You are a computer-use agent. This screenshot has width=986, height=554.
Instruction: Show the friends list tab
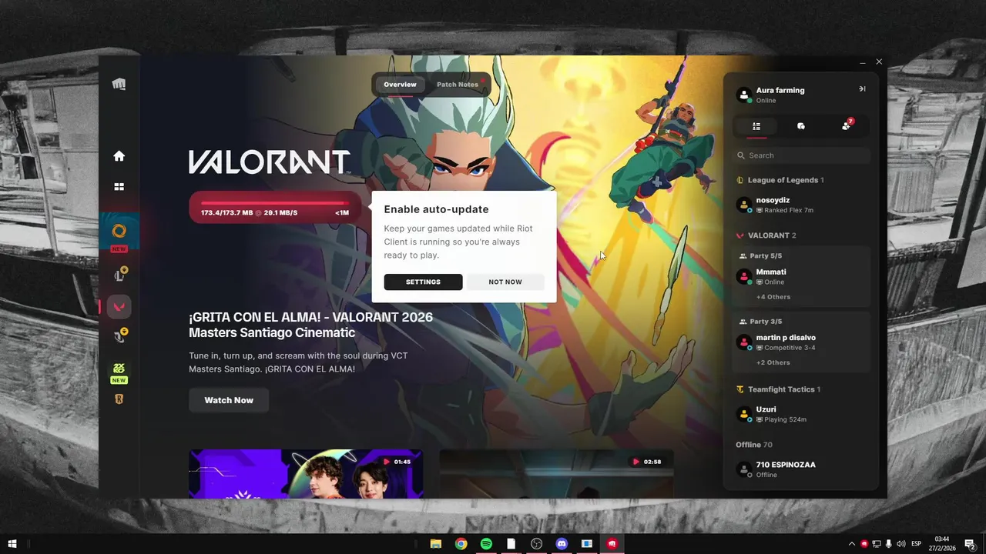[756, 126]
